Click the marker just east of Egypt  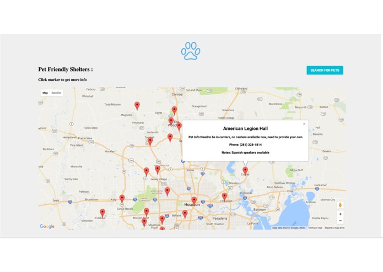pos(174,111)
